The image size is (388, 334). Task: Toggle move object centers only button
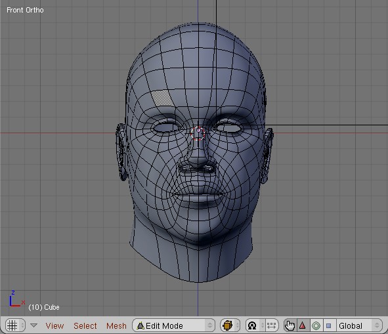point(272,325)
